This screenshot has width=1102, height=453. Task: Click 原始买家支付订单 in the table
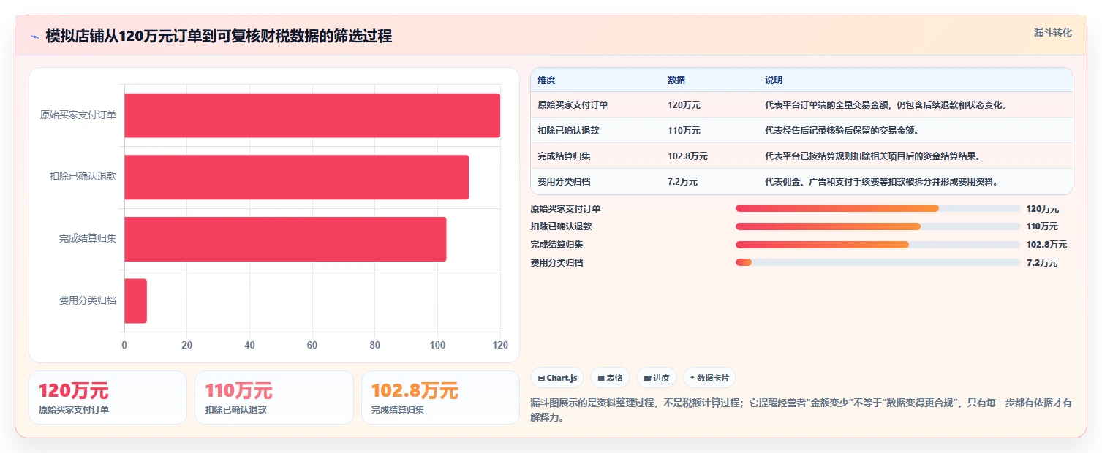pyautogui.click(x=573, y=105)
